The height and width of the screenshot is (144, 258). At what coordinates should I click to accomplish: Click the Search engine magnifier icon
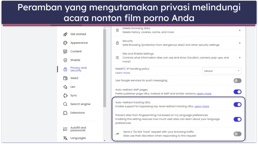[x=65, y=104]
